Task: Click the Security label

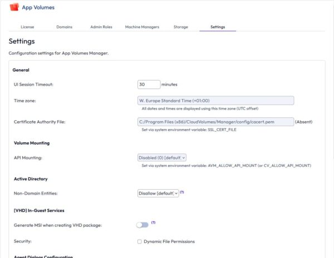Action: pyautogui.click(x=23, y=241)
